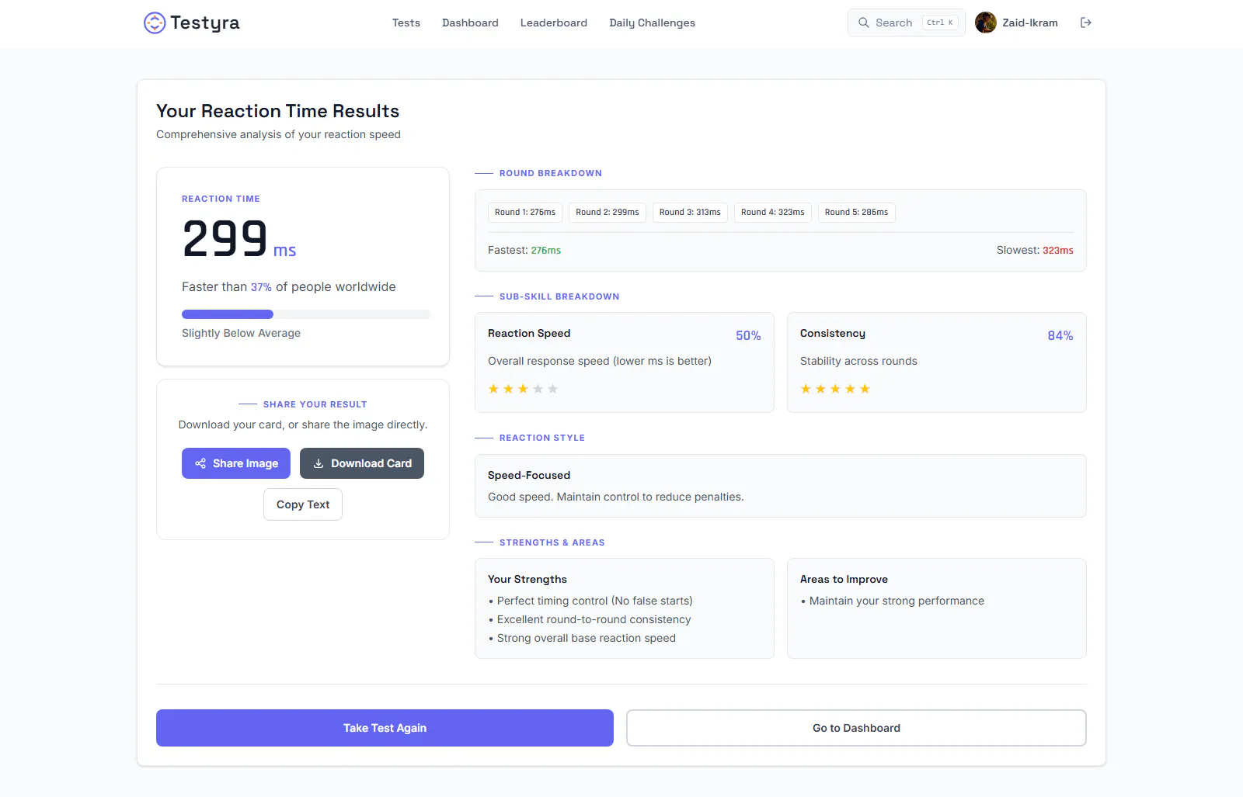Click the Zaid-Ikram profile avatar
This screenshot has width=1243, height=797.
click(986, 23)
